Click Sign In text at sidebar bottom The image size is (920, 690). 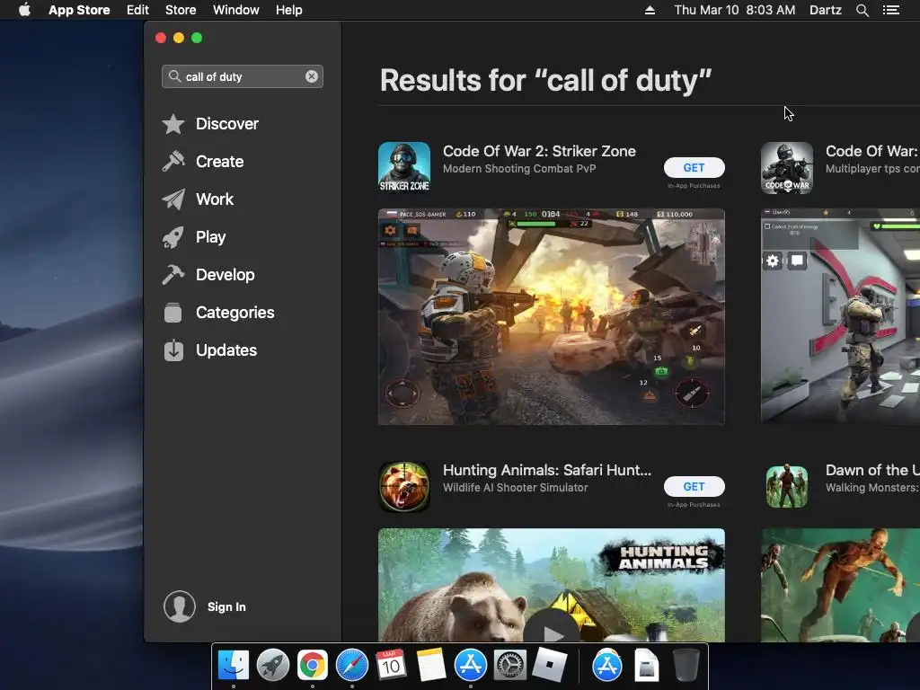coord(226,606)
